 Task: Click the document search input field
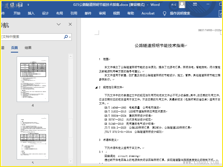[32, 37]
